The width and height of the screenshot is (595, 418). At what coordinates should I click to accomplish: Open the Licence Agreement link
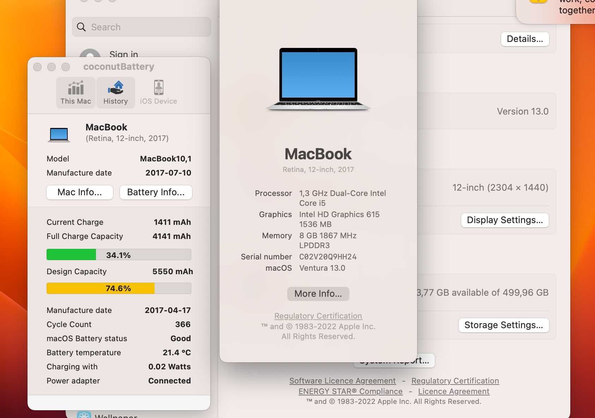coord(454,391)
